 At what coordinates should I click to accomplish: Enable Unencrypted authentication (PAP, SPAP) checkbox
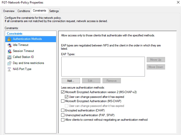(63, 115)
